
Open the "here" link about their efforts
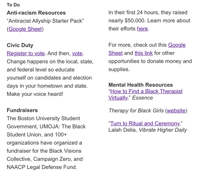(142, 29)
